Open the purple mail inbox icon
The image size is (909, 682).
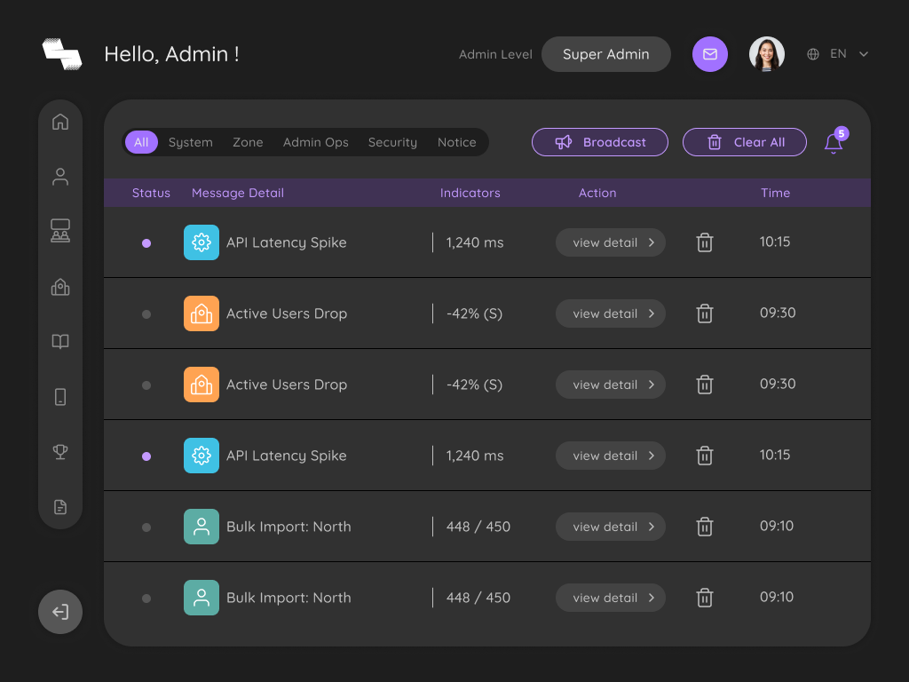coord(710,54)
